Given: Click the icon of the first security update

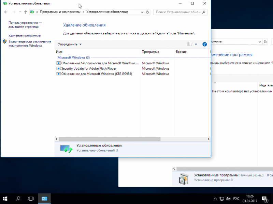Looking at the screenshot, I should [59, 63].
